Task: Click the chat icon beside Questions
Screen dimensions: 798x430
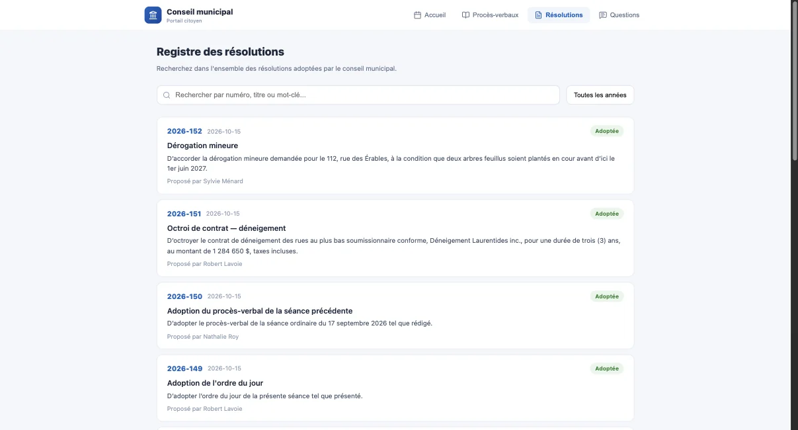Action: (603, 15)
